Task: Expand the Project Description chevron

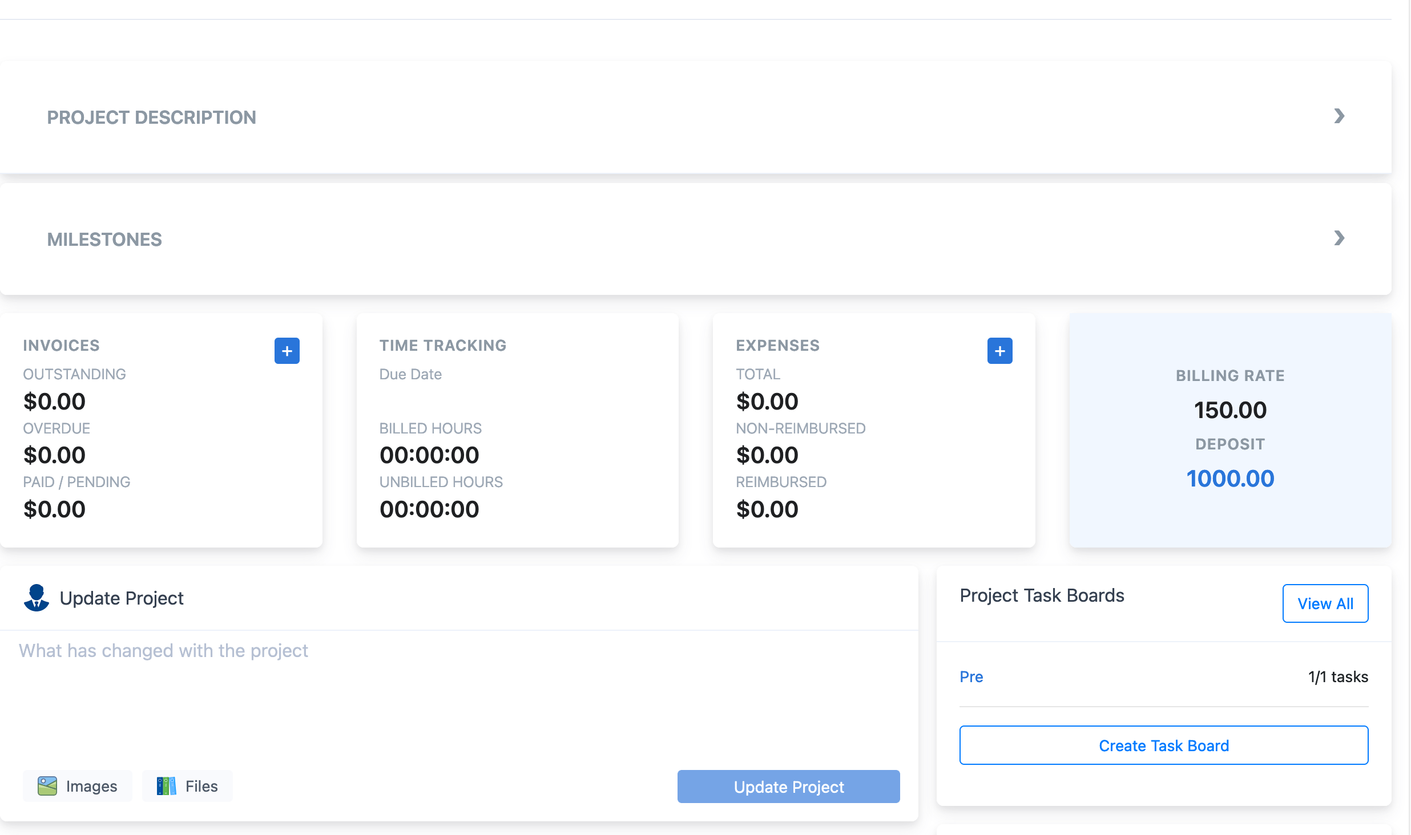Action: click(x=1339, y=116)
